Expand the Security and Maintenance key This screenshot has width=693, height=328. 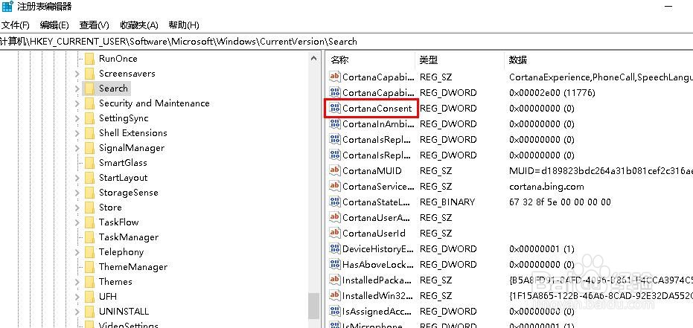click(x=77, y=103)
